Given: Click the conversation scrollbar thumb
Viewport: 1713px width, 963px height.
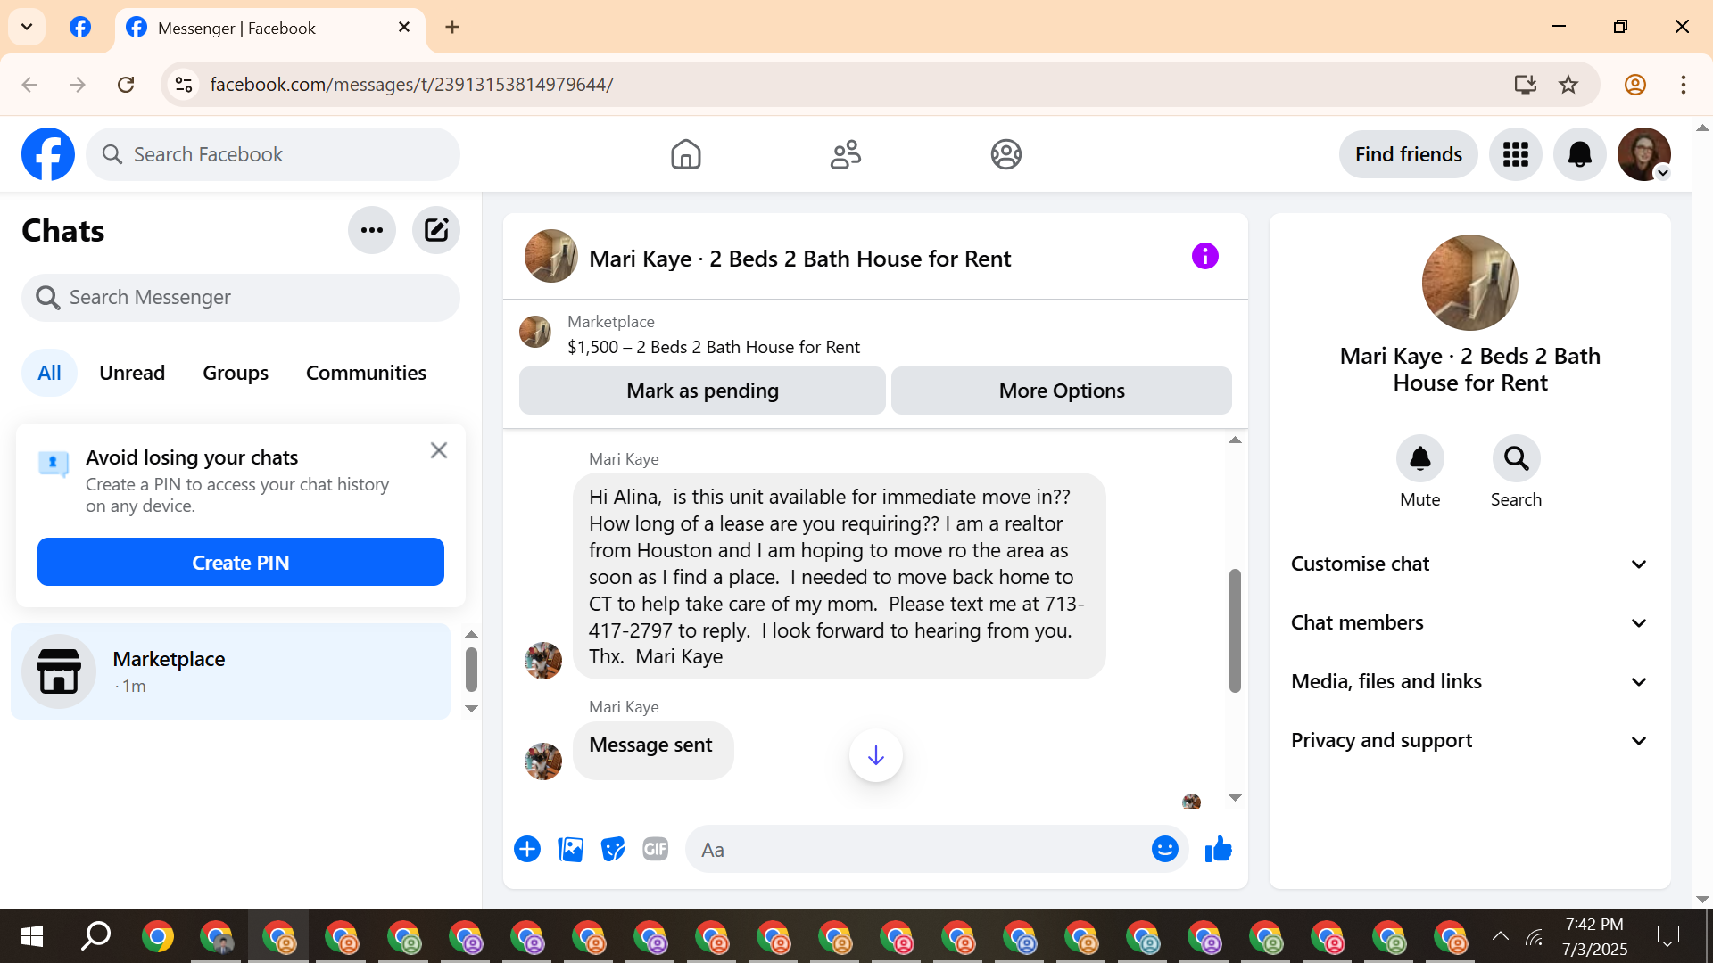Looking at the screenshot, I should click(x=1235, y=630).
